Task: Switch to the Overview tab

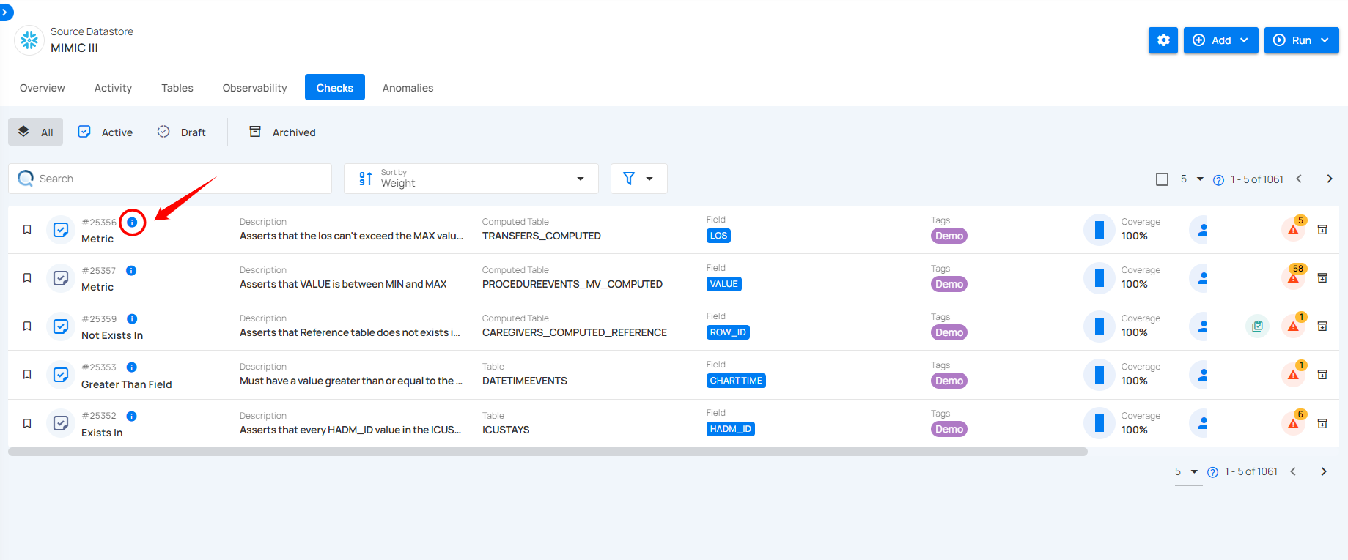Action: pos(43,88)
